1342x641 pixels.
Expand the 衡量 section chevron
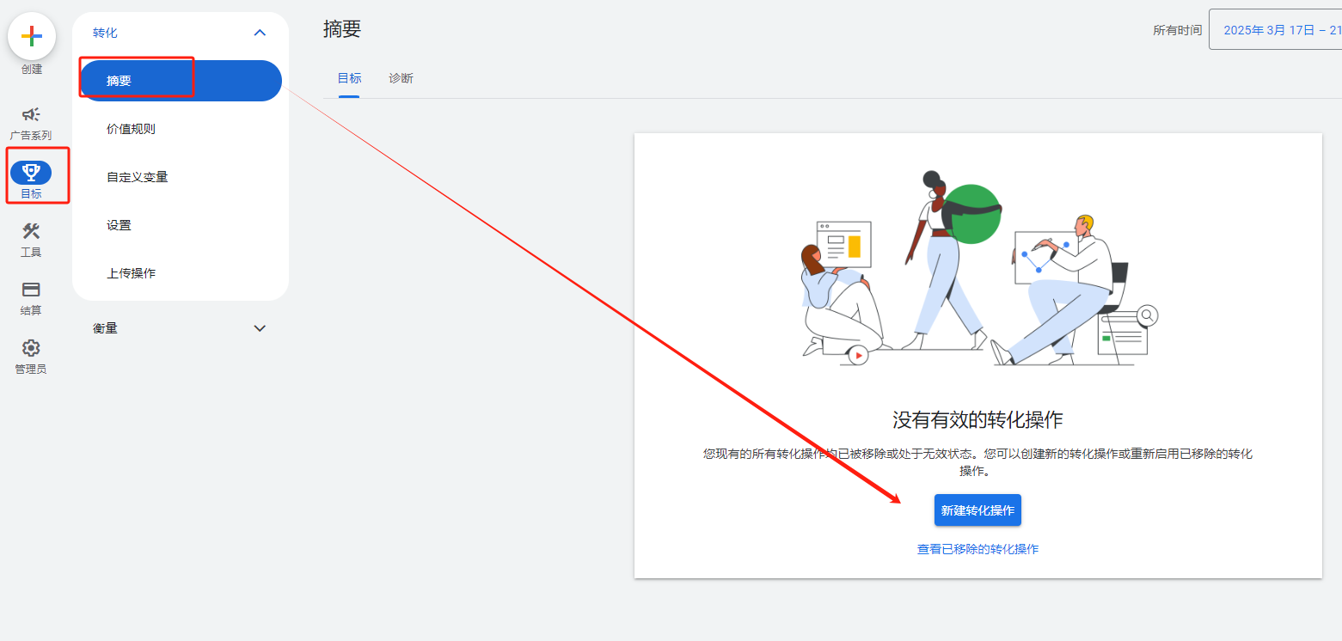click(260, 328)
